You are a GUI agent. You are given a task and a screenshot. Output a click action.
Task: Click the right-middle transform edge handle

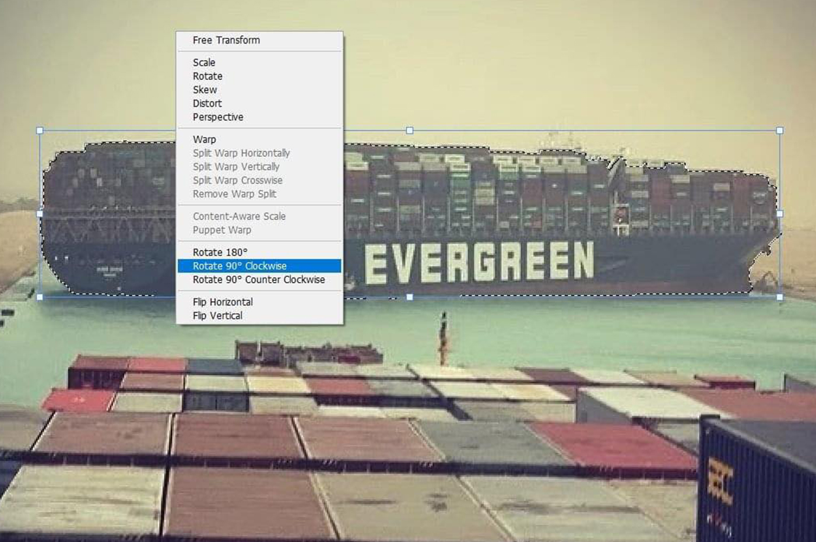tap(780, 214)
